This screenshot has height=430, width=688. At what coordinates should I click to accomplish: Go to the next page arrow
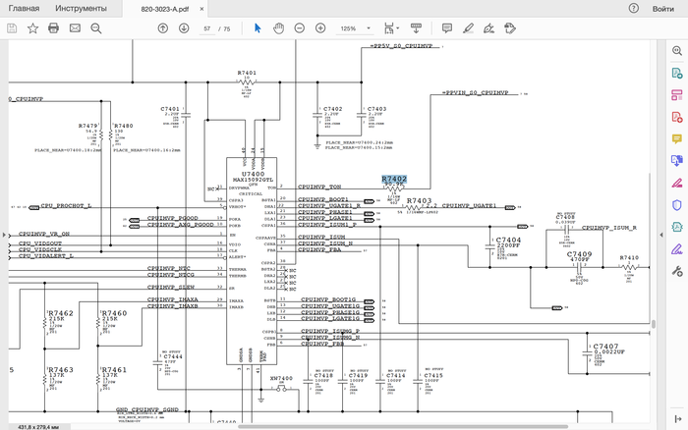pos(184,28)
